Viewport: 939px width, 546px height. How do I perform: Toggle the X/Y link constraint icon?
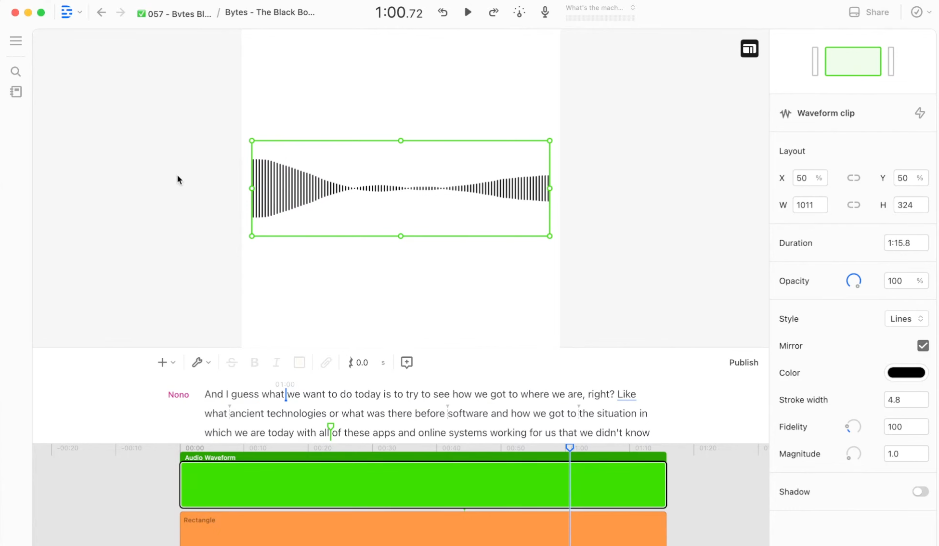click(x=853, y=178)
